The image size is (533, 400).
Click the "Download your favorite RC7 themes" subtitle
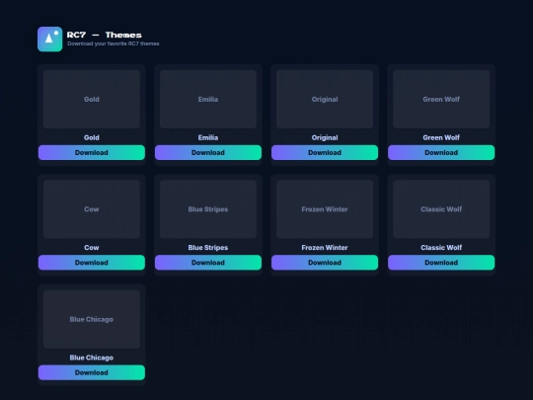click(x=114, y=43)
